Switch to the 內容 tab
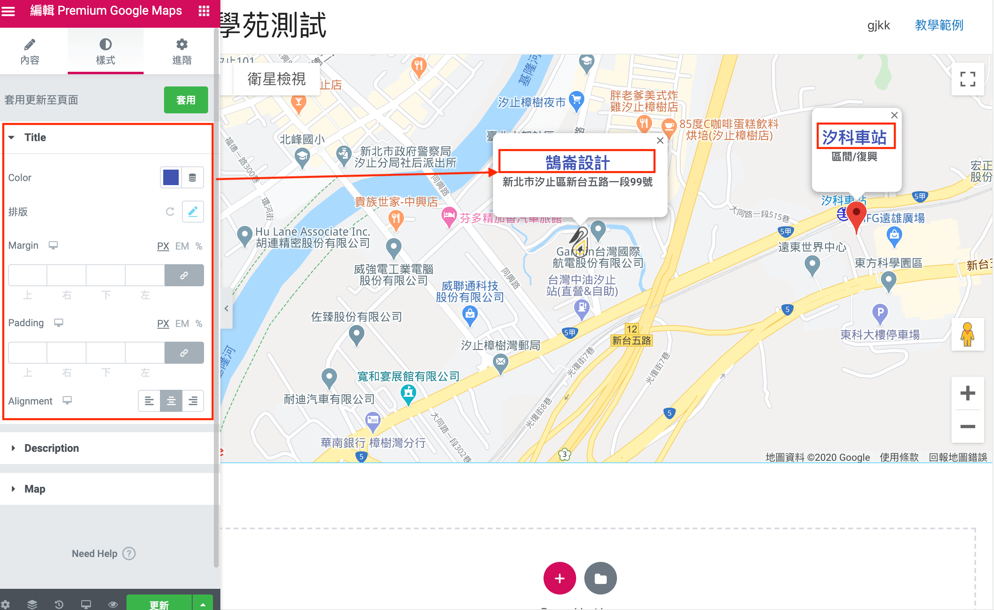Viewport: 994px width, 610px height. coord(30,51)
